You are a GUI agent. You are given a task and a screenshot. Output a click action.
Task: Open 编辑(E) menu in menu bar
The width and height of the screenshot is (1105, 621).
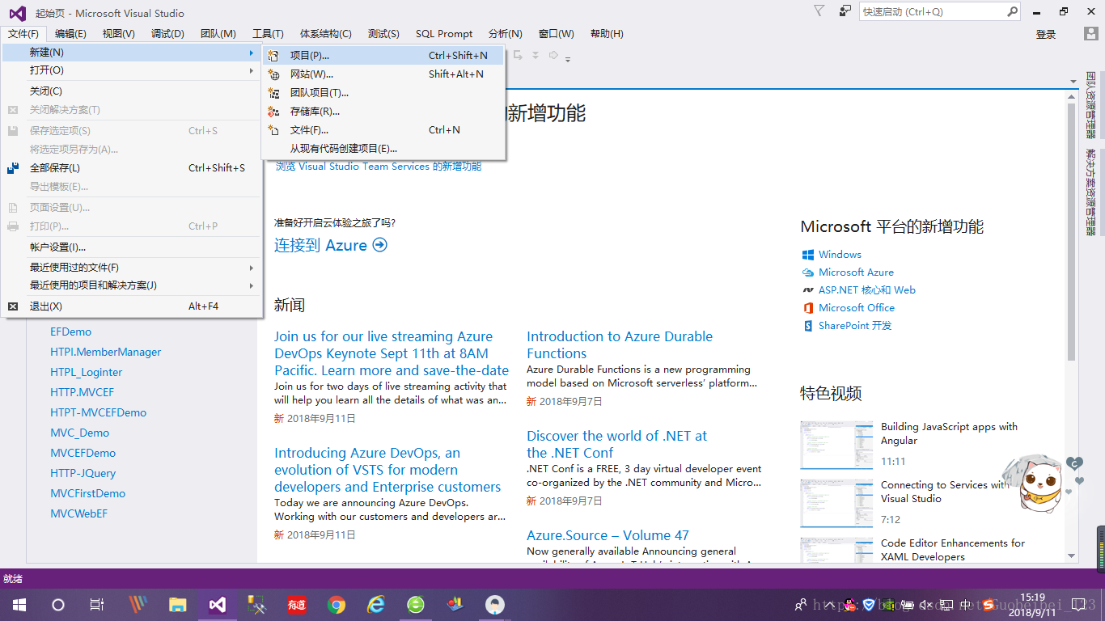coord(70,34)
